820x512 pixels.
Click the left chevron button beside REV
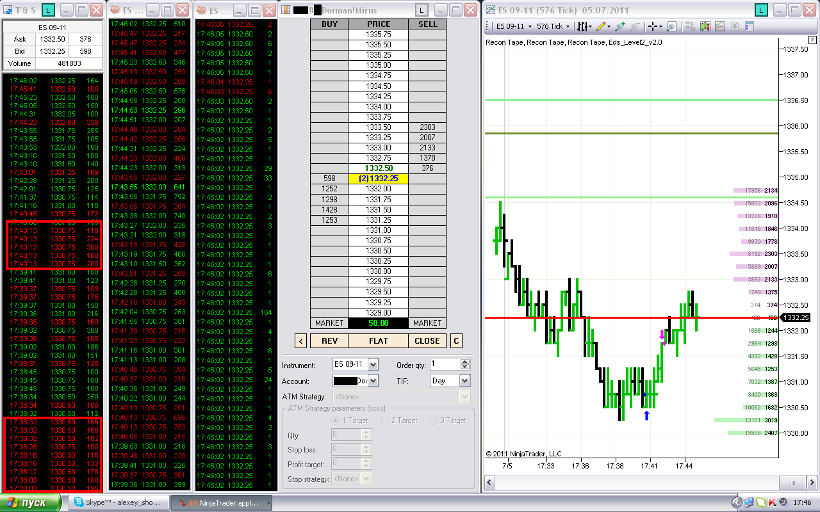point(302,340)
